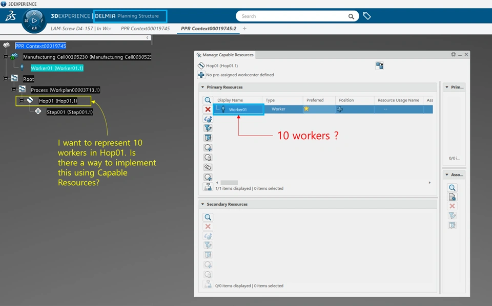The image size is (492, 306).
Task: Click the Manage Capable Resources panel tab
Action: coord(225,55)
